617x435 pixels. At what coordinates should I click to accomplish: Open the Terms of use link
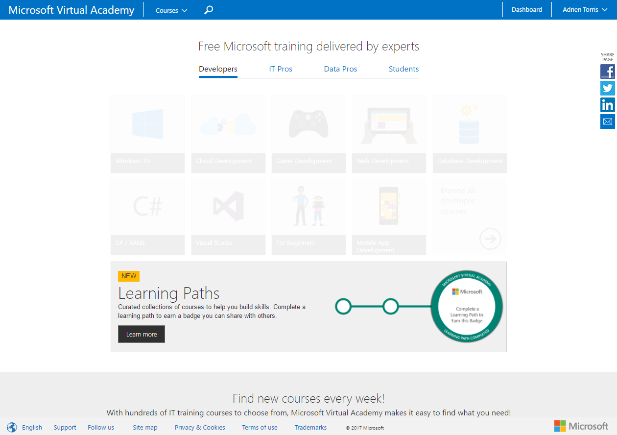[x=260, y=427]
